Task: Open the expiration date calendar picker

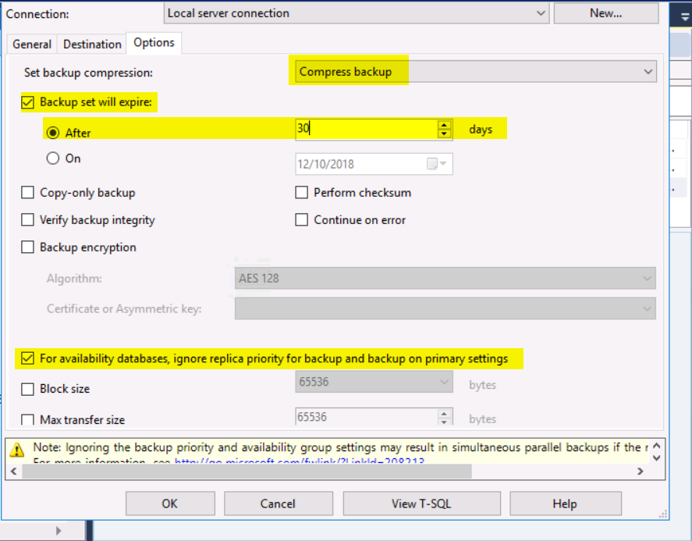Action: [x=438, y=164]
